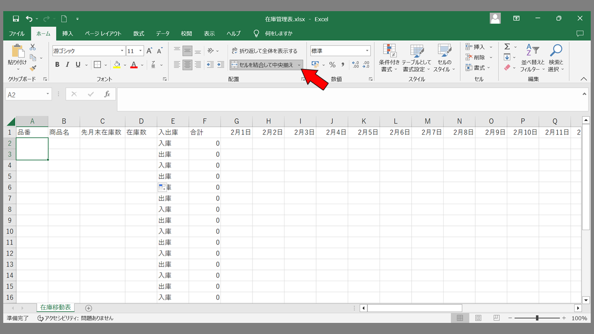Click the Undo arrow icon
The width and height of the screenshot is (594, 334).
point(29,19)
